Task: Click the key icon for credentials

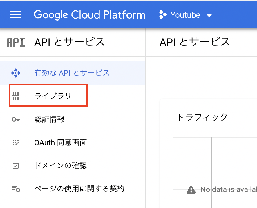Action: point(16,119)
